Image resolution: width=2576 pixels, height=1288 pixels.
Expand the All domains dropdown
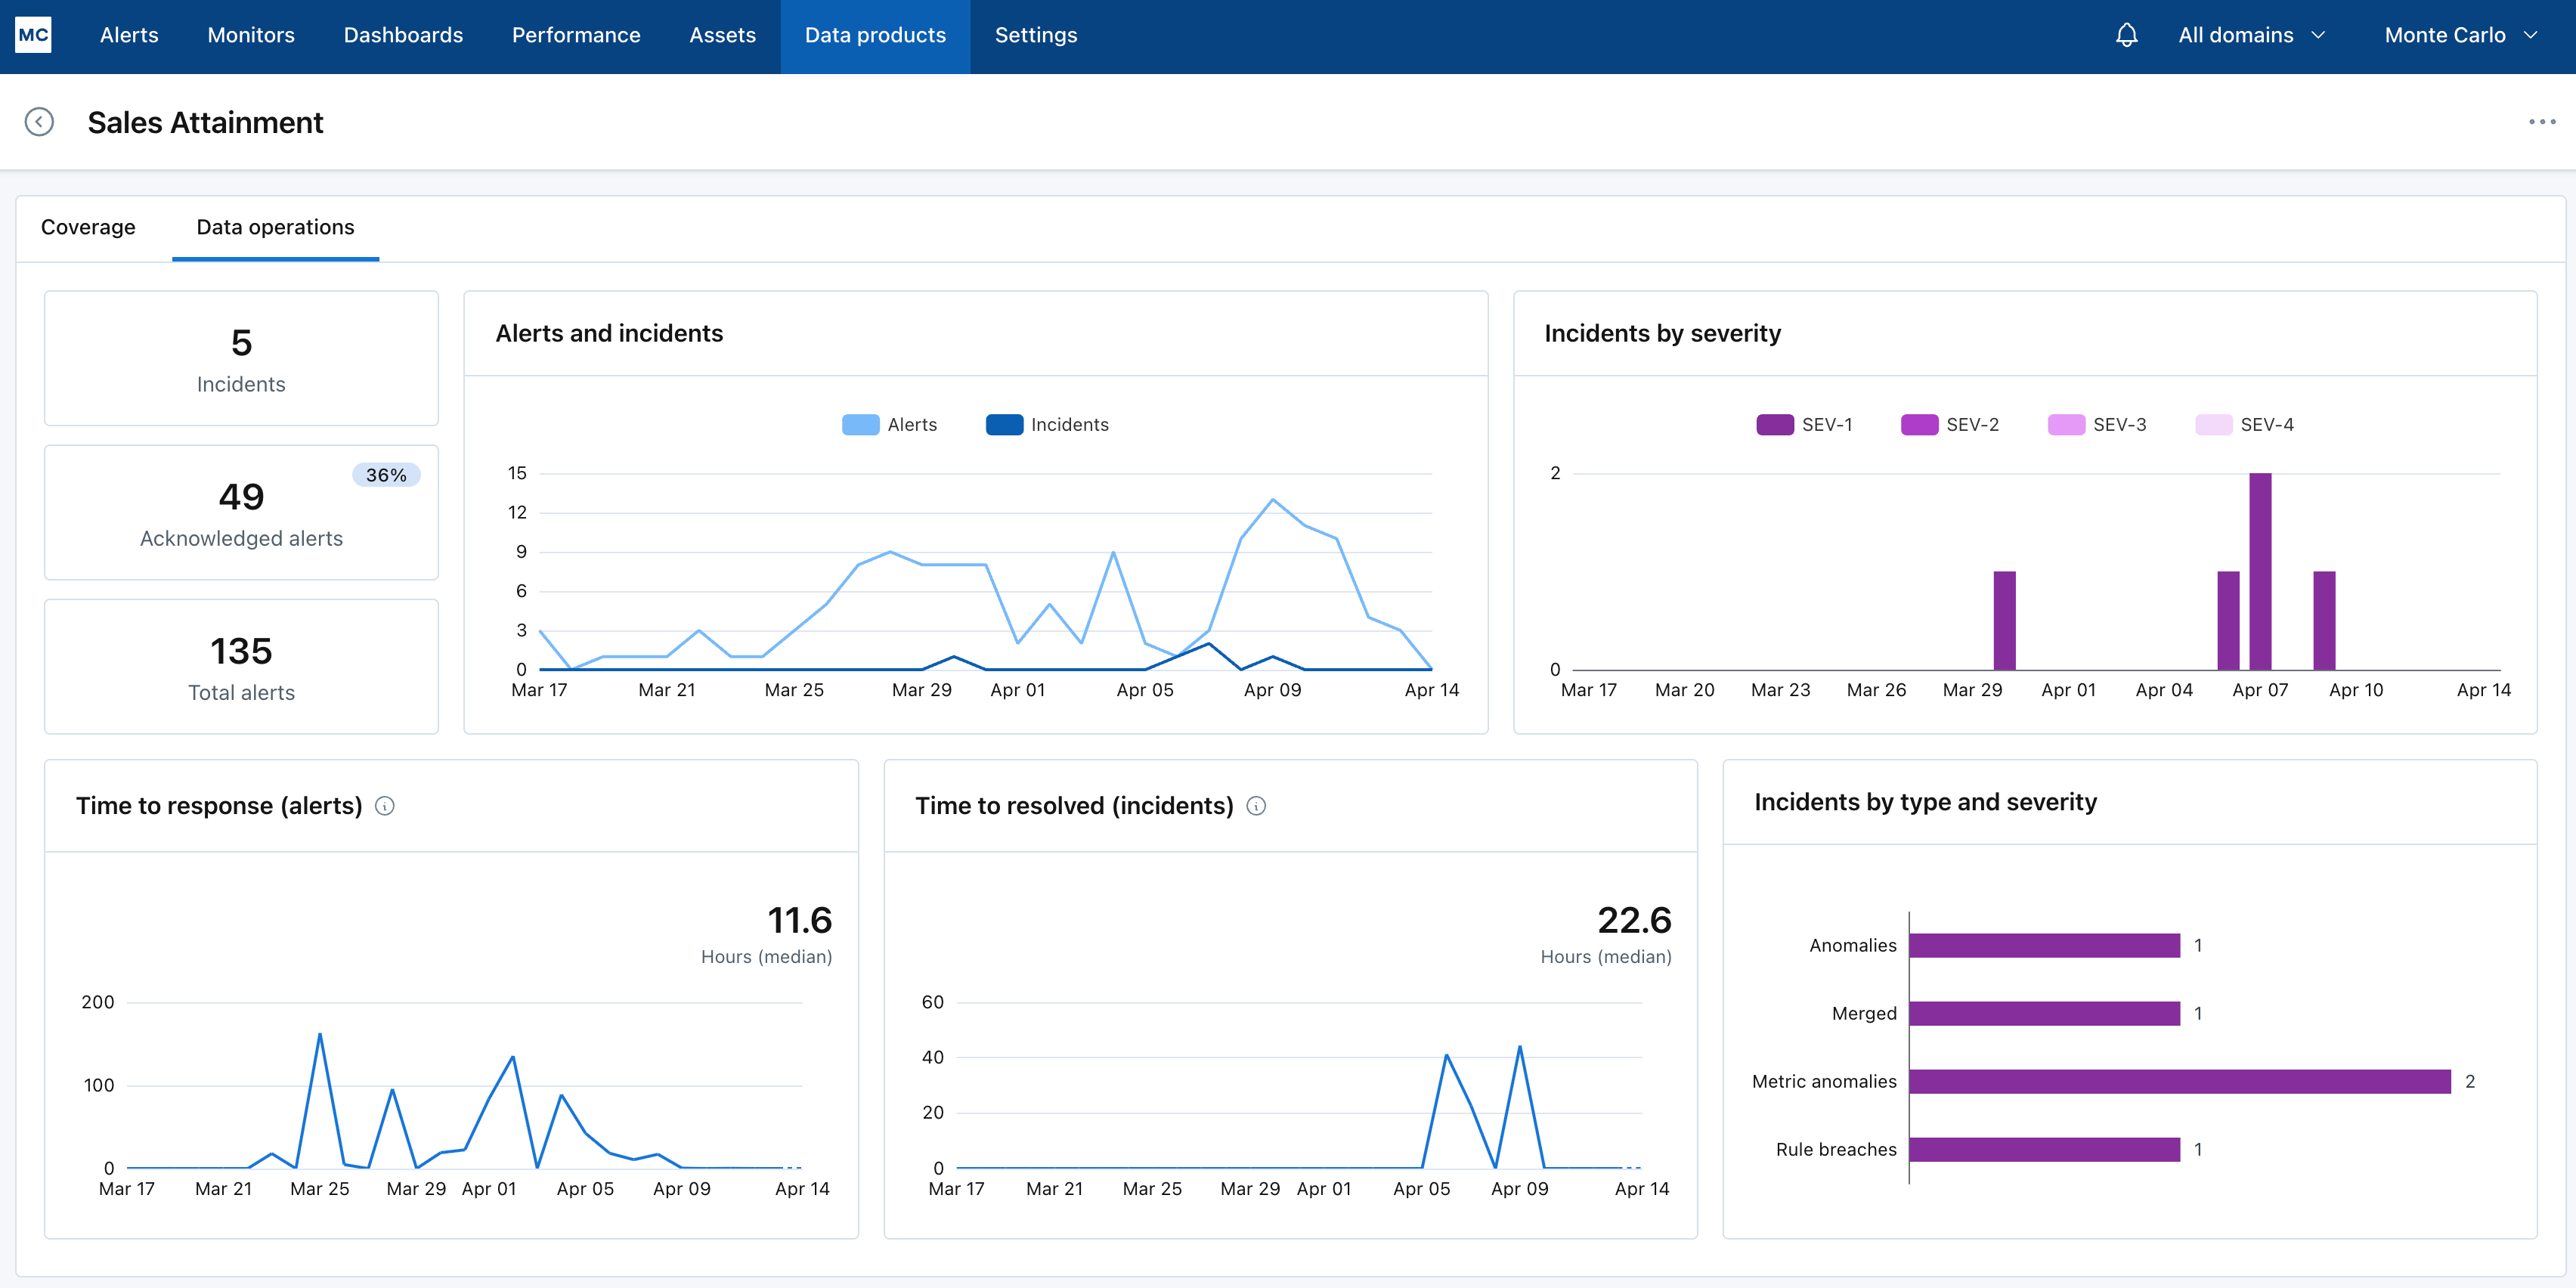click(x=2251, y=35)
